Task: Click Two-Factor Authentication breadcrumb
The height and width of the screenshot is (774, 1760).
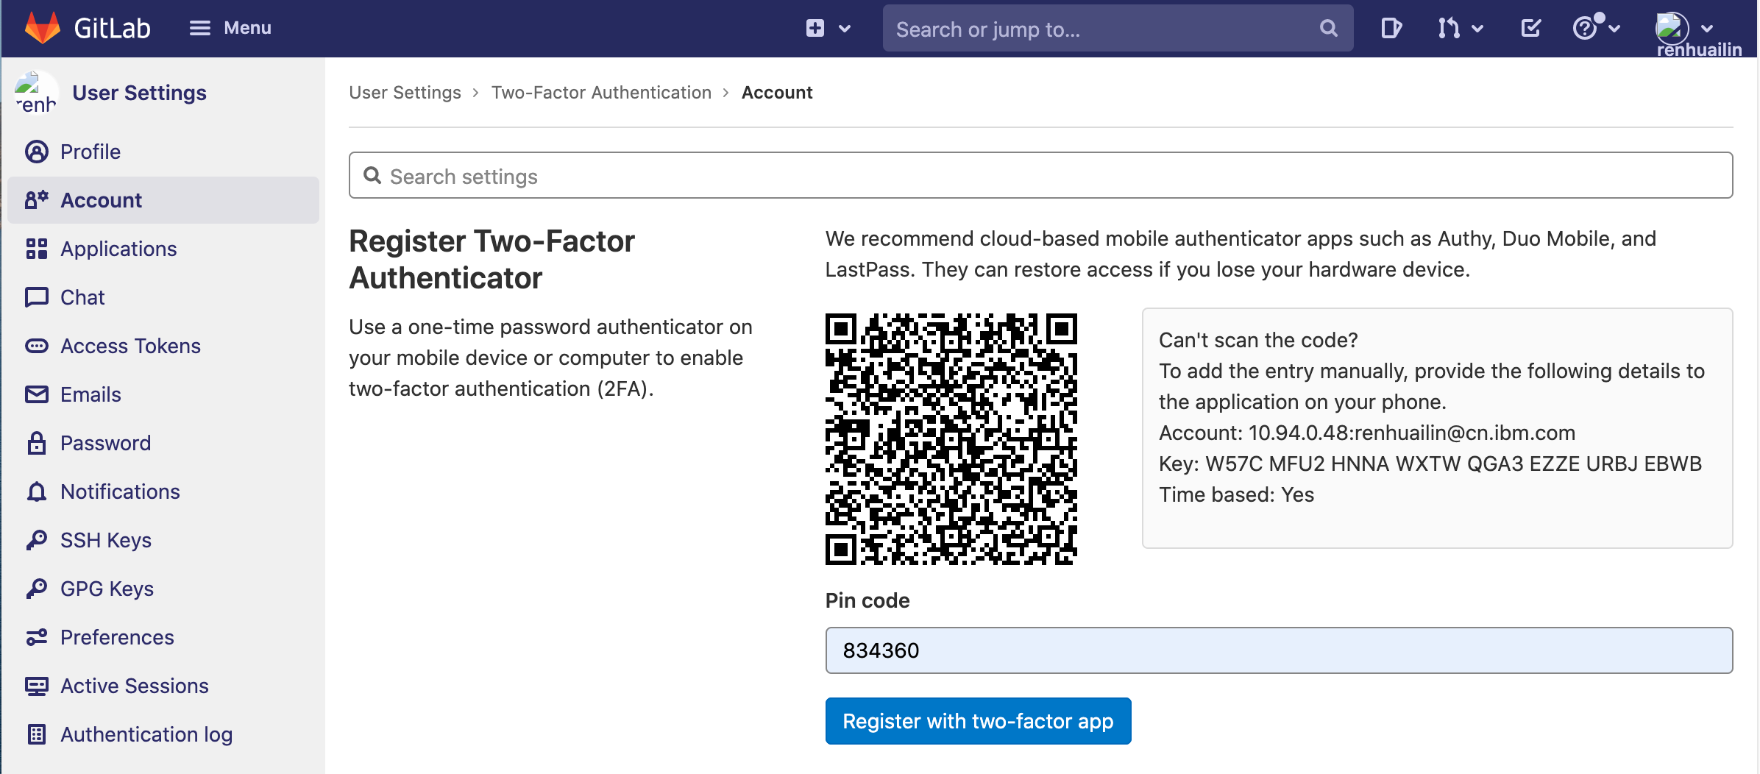Action: (x=601, y=93)
